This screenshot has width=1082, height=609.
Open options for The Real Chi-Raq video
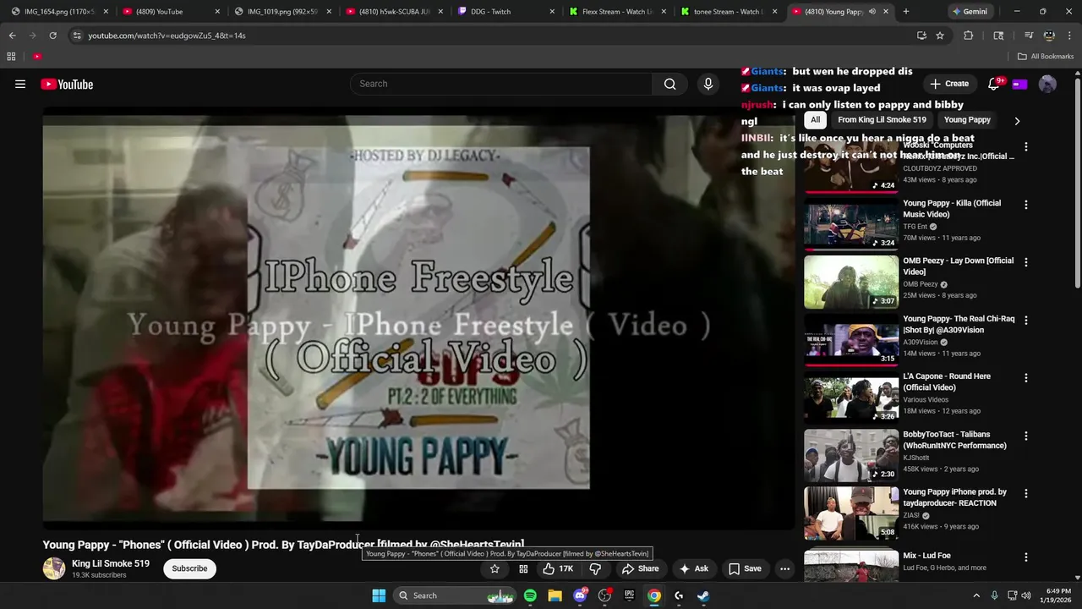(1026, 321)
